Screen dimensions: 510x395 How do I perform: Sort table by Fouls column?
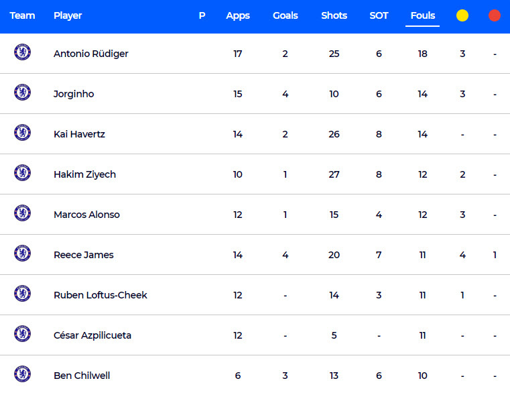[422, 15]
